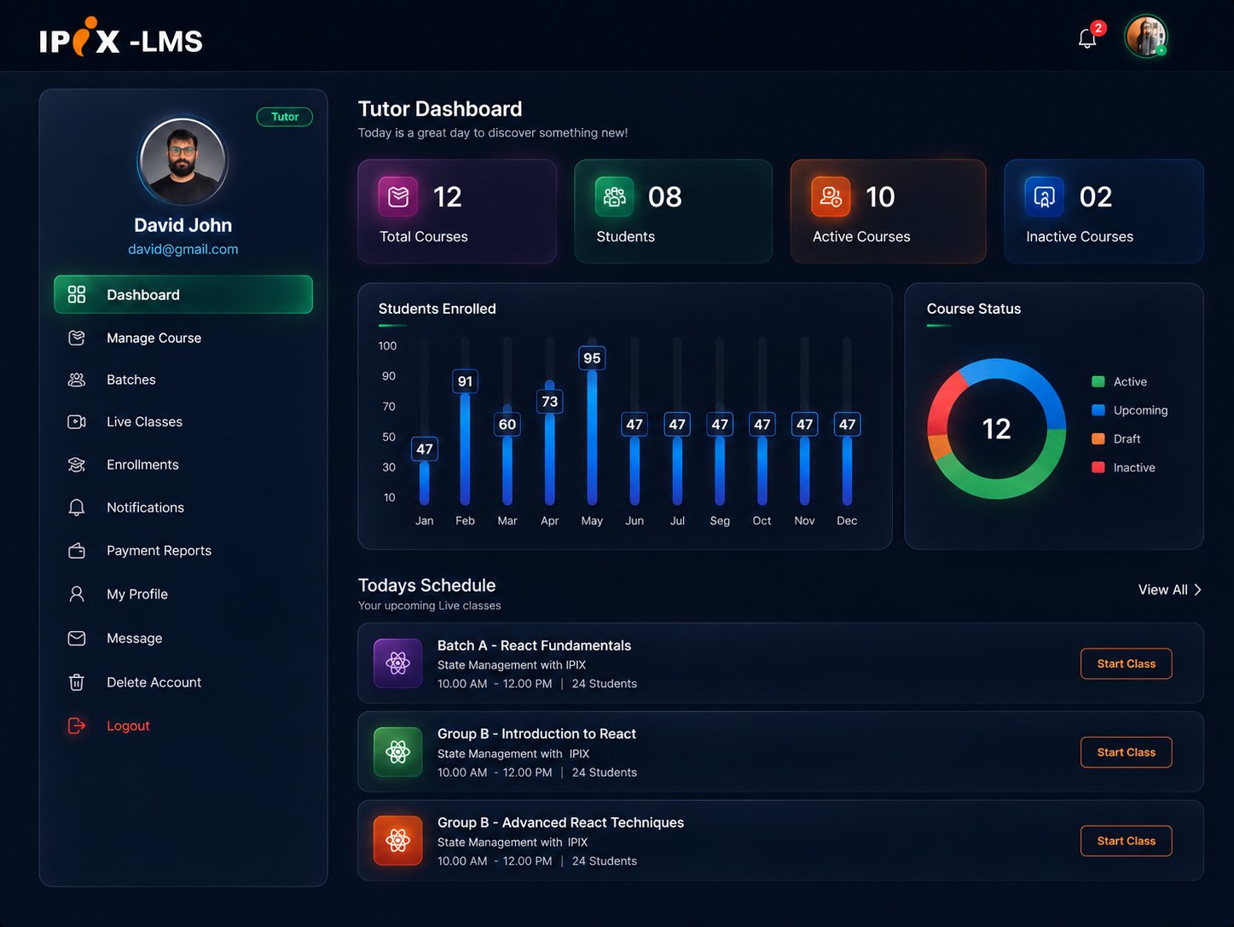1234x927 pixels.
Task: Click the orange Draft legend swatch
Action: (1098, 438)
